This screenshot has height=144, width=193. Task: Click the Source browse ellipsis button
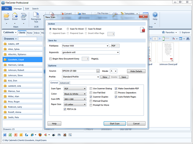[x=98, y=71]
